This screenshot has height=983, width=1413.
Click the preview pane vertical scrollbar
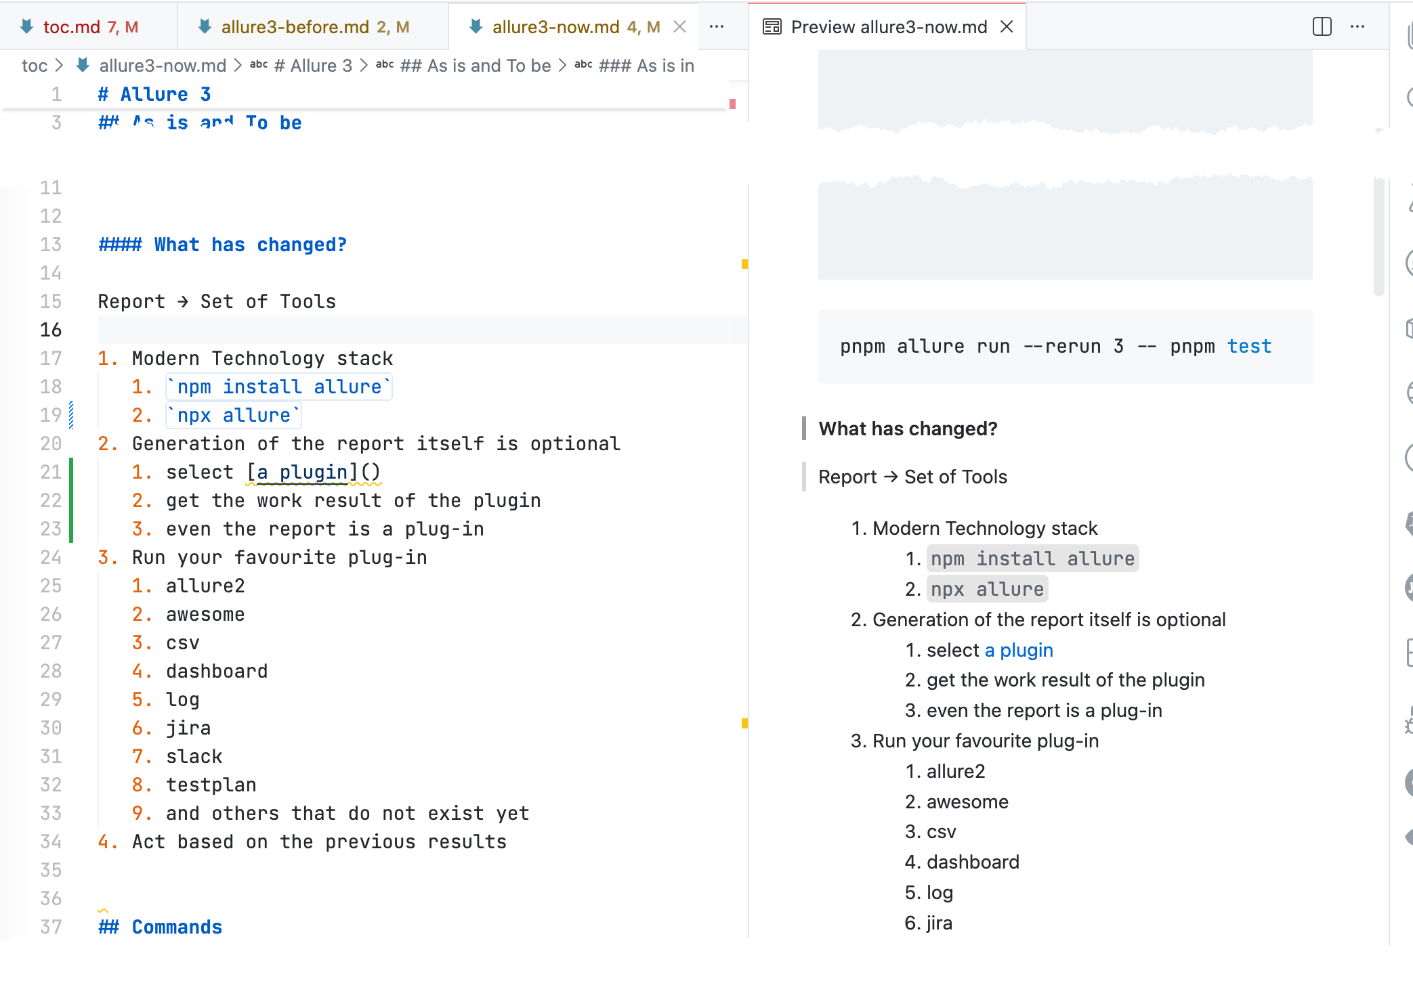point(1378,237)
